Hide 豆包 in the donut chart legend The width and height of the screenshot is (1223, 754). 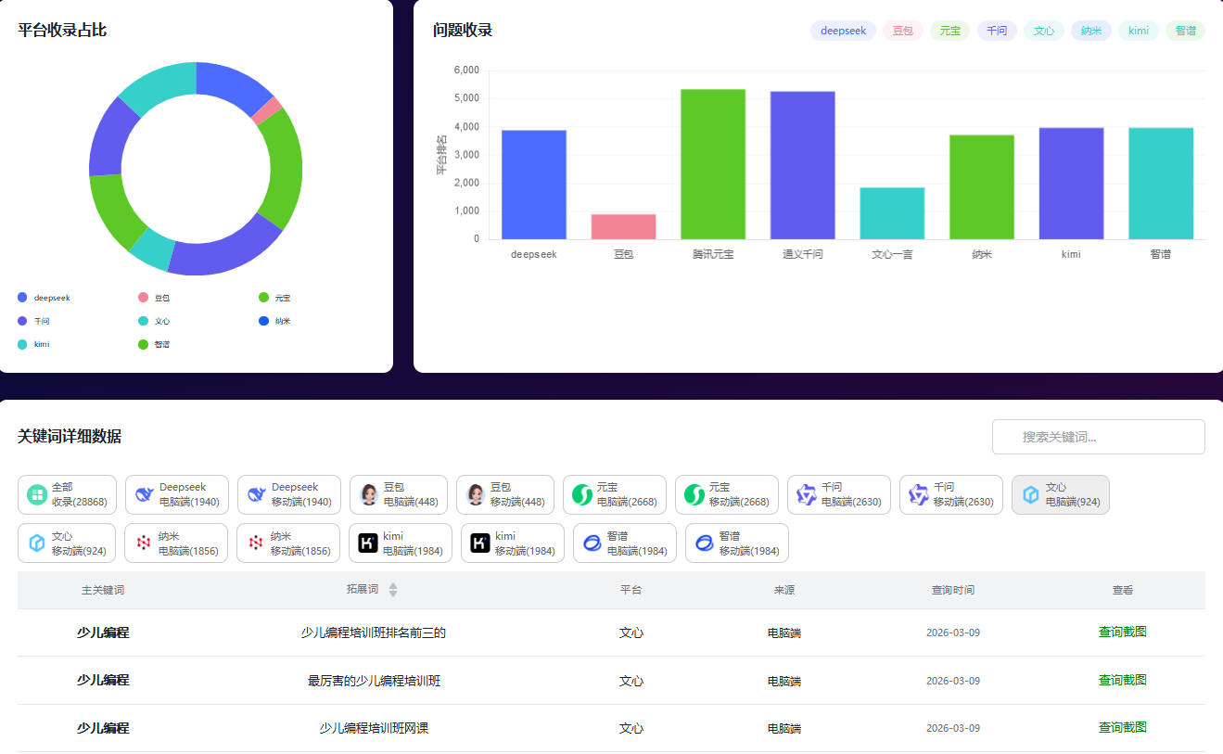pyautogui.click(x=154, y=298)
